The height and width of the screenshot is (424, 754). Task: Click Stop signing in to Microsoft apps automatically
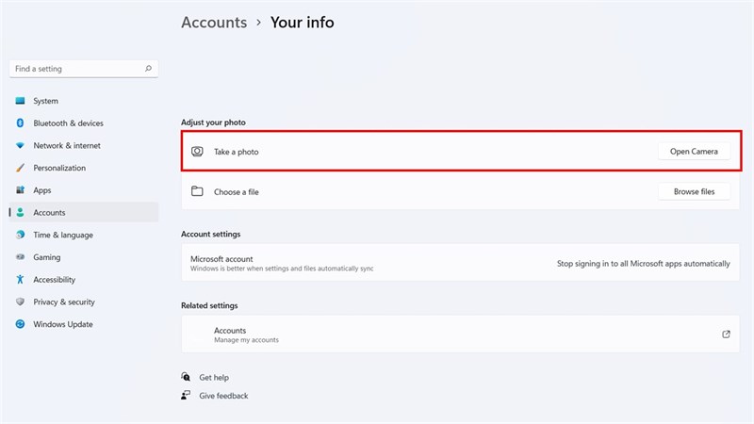tap(644, 264)
